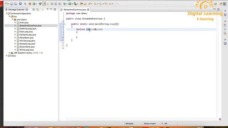The height and width of the screenshot is (128, 228).
Task: Click the Next Annotation toolbar icon
Action: point(95,4)
